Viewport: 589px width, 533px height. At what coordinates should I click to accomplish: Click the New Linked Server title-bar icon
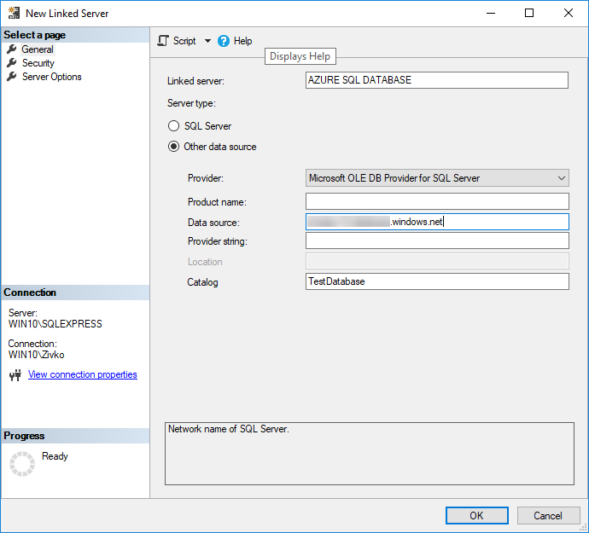(x=14, y=14)
